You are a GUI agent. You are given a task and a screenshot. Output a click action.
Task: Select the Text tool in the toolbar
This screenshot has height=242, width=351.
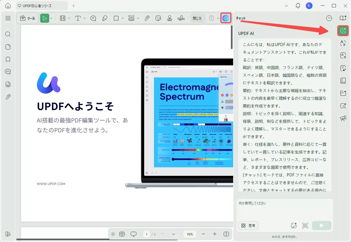pyautogui.click(x=78, y=18)
